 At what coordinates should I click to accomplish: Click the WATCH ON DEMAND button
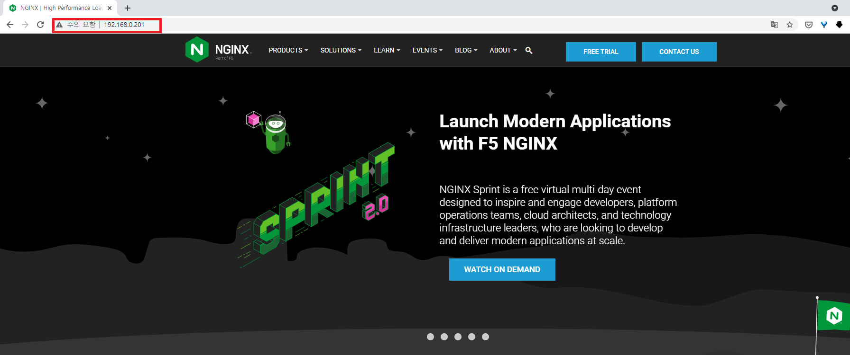(x=502, y=269)
